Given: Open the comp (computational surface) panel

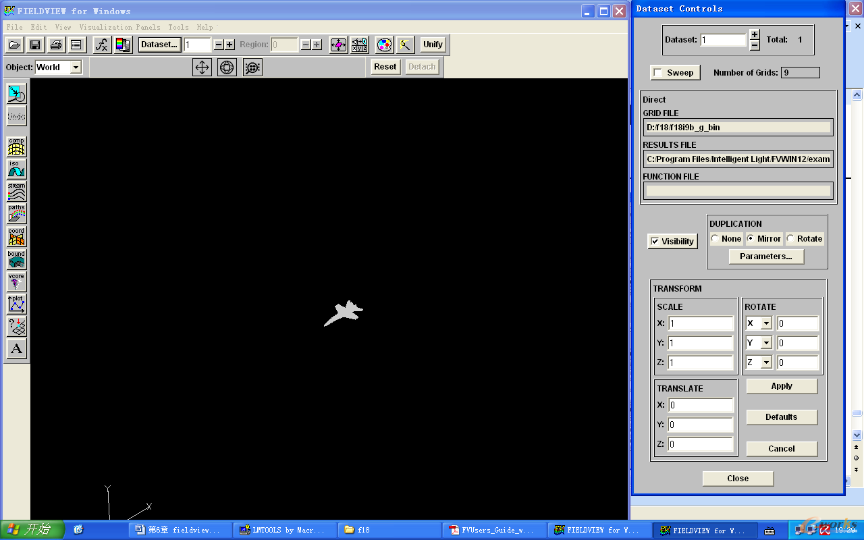Looking at the screenshot, I should [17, 146].
